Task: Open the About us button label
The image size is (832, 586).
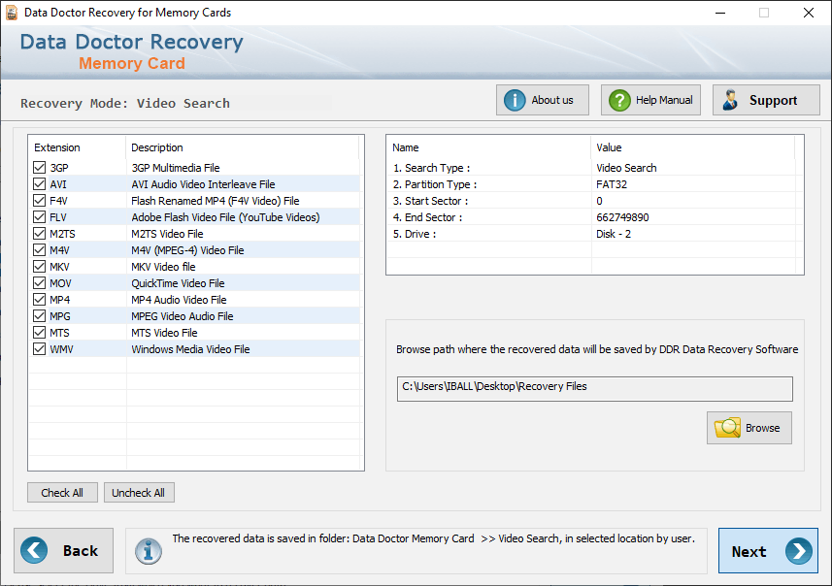Action: (552, 100)
